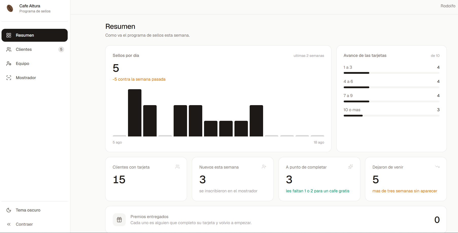Click the Equipo user-settings icon
This screenshot has height=233, width=458.
[9, 63]
